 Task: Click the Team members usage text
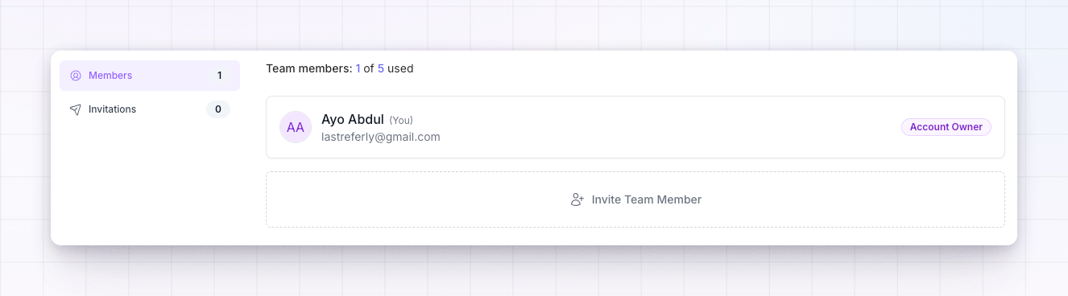tap(340, 68)
